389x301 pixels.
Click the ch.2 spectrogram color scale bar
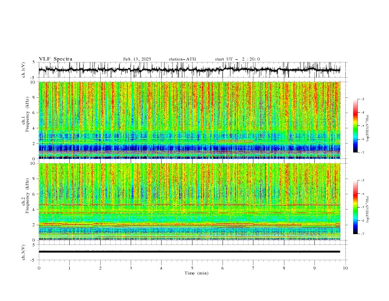(x=355, y=207)
